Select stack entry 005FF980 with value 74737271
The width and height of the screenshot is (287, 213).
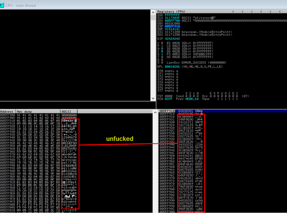coord(181,189)
